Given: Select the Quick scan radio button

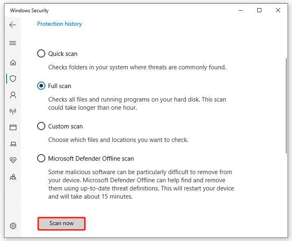Looking at the screenshot, I should point(41,53).
